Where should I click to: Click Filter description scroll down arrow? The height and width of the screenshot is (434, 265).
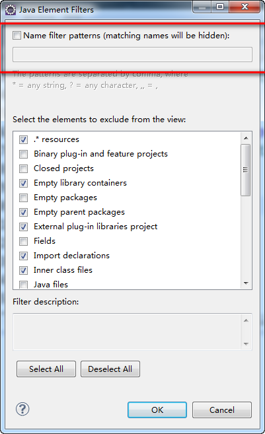pyautogui.click(x=246, y=344)
